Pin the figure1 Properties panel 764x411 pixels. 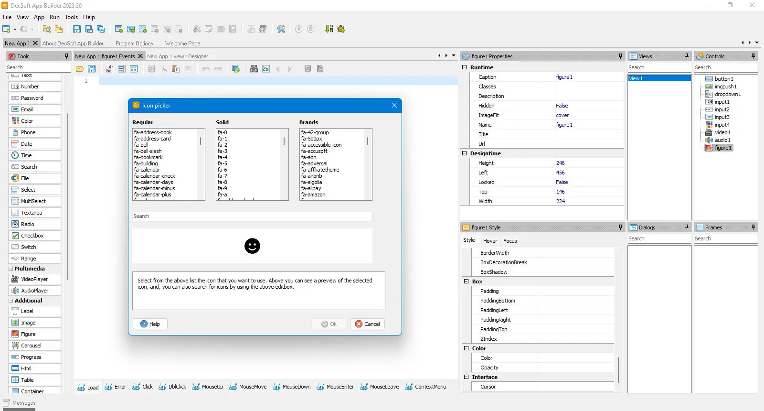[620, 56]
